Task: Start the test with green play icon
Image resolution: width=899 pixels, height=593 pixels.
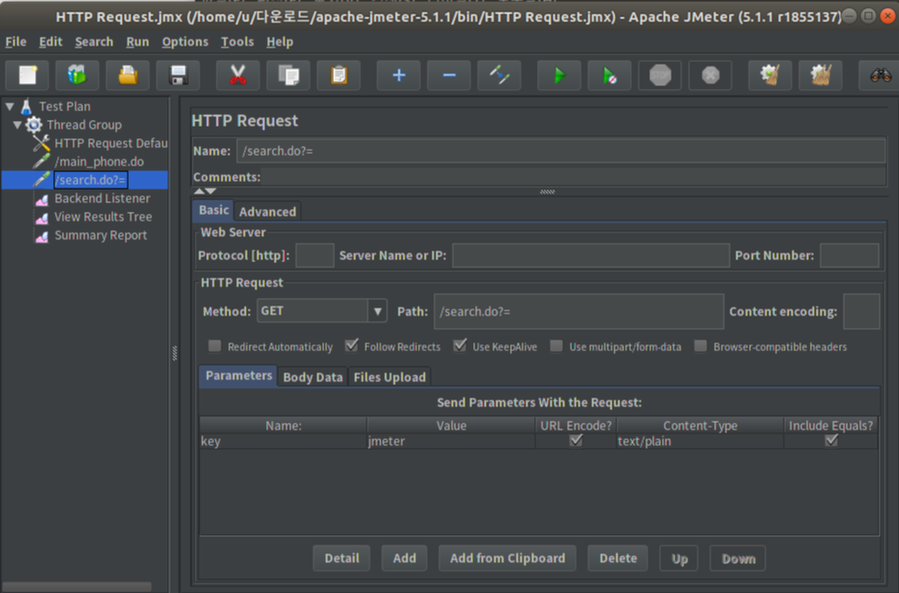Action: pyautogui.click(x=559, y=75)
